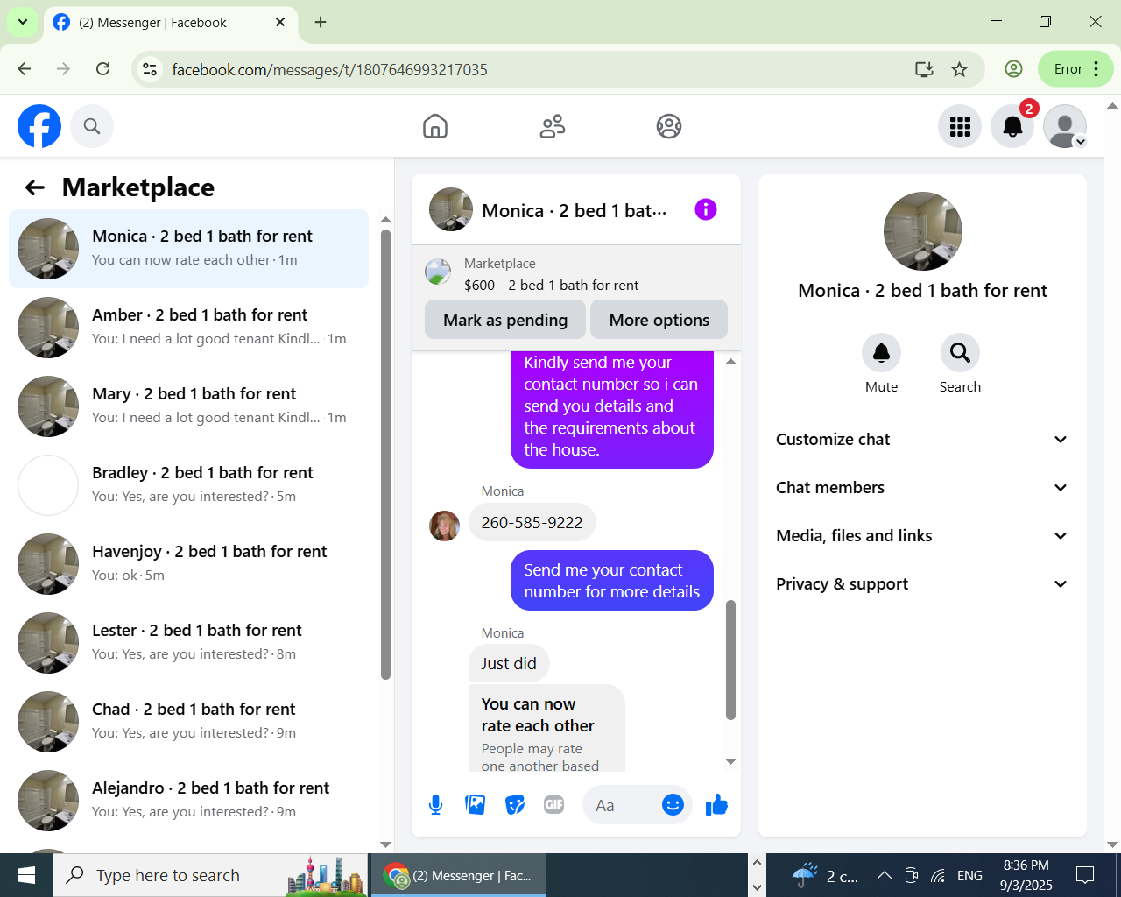Open a new browser tab
Image resolution: width=1121 pixels, height=897 pixels.
point(321,23)
